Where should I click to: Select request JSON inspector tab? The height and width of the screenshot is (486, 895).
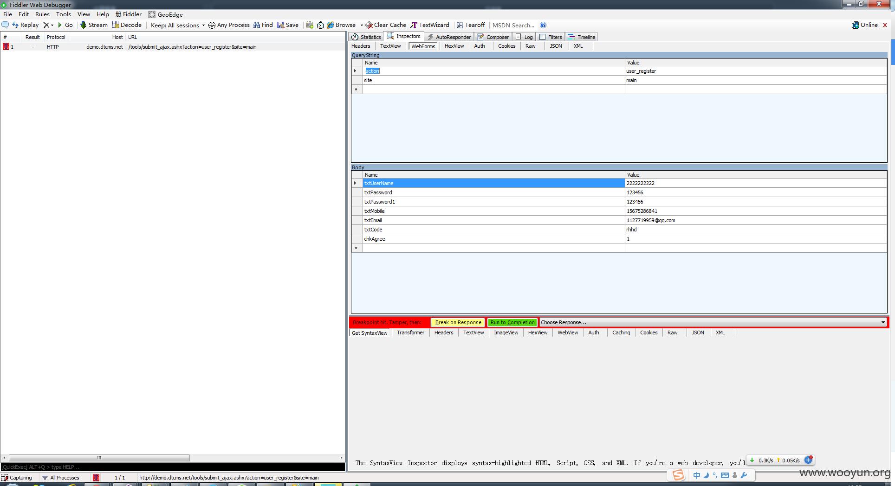pyautogui.click(x=556, y=46)
